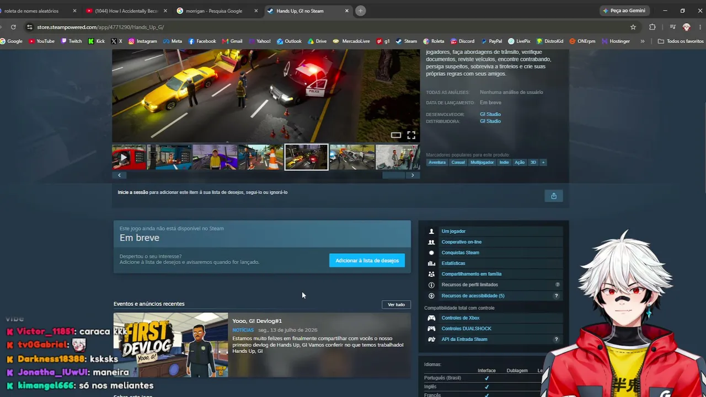Open the Twitch bookmark
This screenshot has height=397, width=706.
[71, 41]
